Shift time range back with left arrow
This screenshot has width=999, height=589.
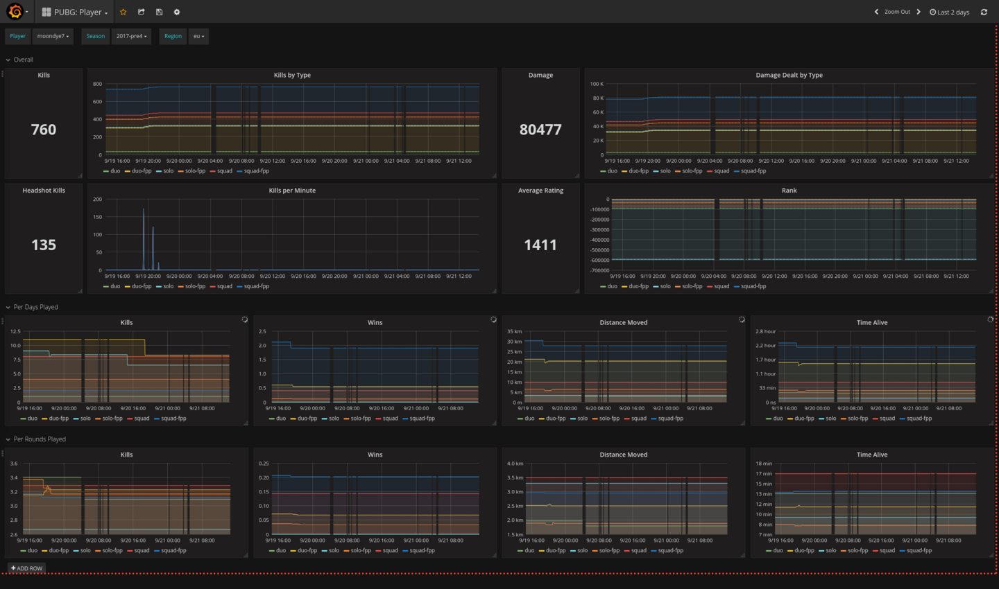pos(876,12)
